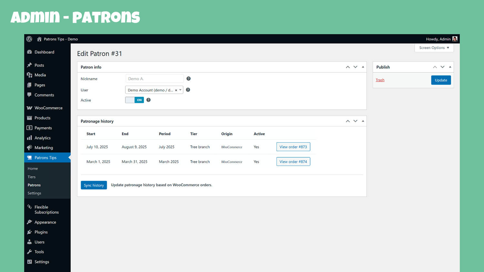Collapse the Patron info panel
This screenshot has width=484, height=272.
pyautogui.click(x=363, y=67)
